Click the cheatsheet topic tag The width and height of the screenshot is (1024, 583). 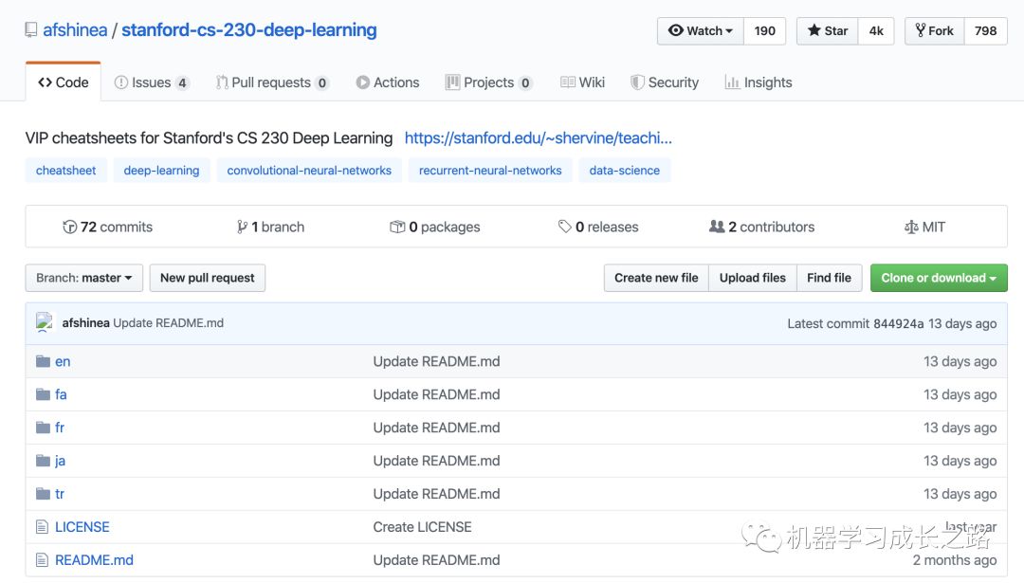66,171
